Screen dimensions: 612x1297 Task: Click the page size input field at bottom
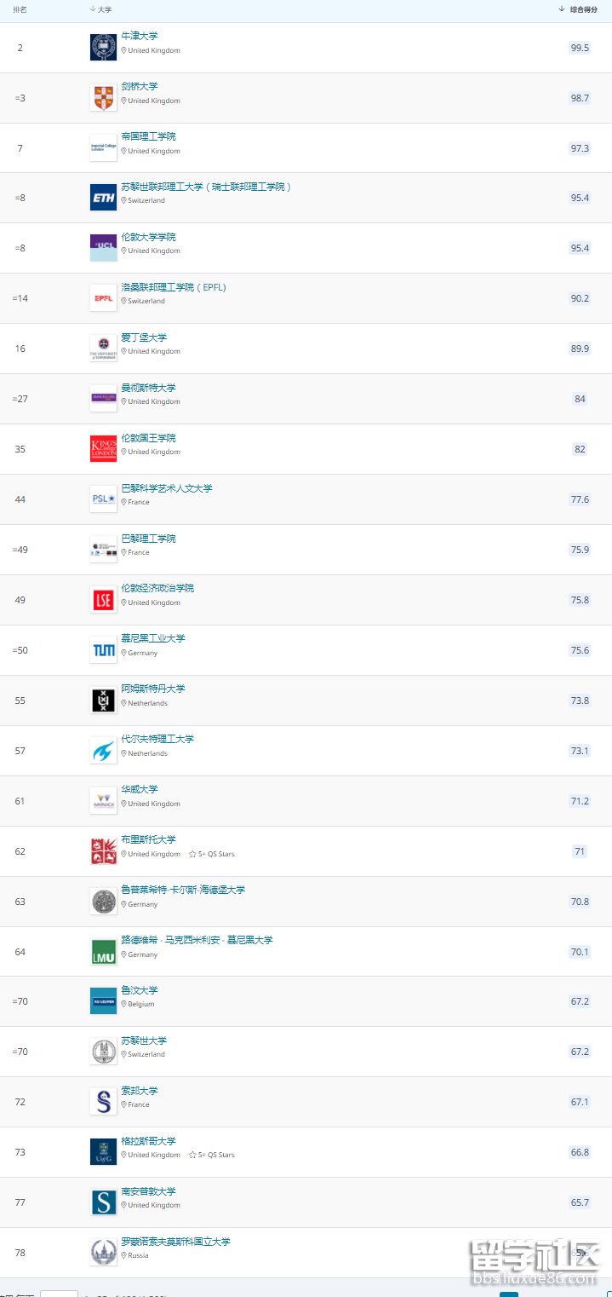coord(59,1293)
